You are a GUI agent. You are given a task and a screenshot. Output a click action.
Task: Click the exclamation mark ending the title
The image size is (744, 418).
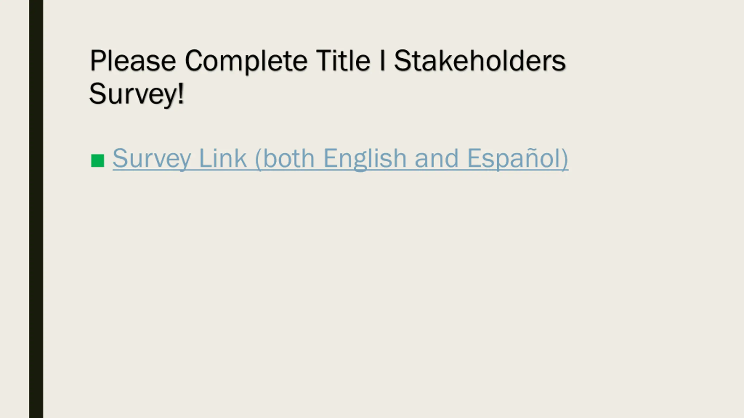tap(181, 93)
